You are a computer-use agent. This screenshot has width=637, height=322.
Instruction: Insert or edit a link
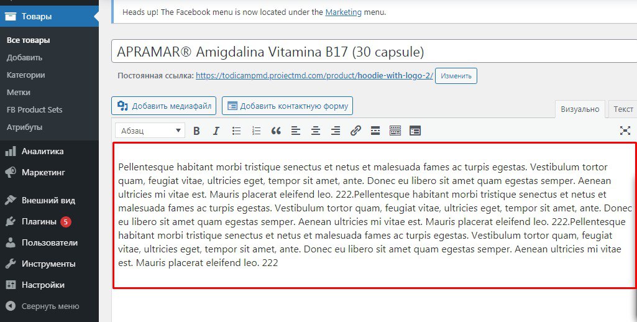355,131
